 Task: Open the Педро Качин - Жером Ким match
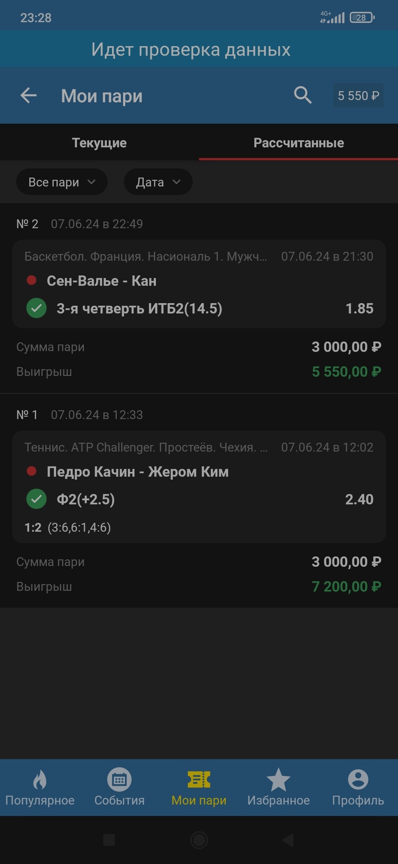click(137, 472)
